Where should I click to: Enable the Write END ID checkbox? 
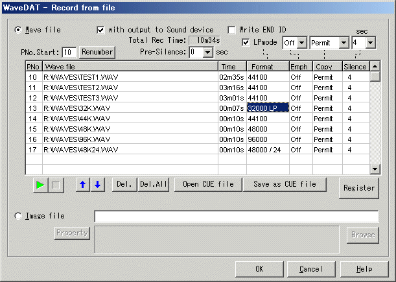pos(232,30)
